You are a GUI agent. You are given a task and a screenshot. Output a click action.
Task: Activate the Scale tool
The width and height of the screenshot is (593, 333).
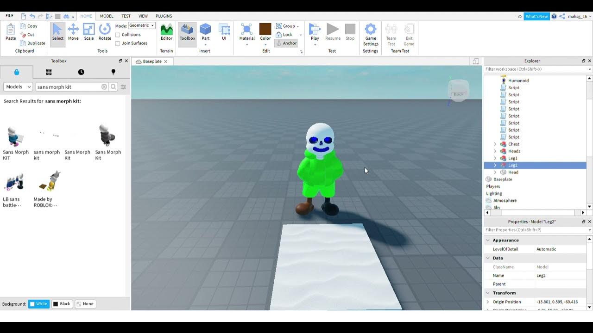(x=89, y=32)
